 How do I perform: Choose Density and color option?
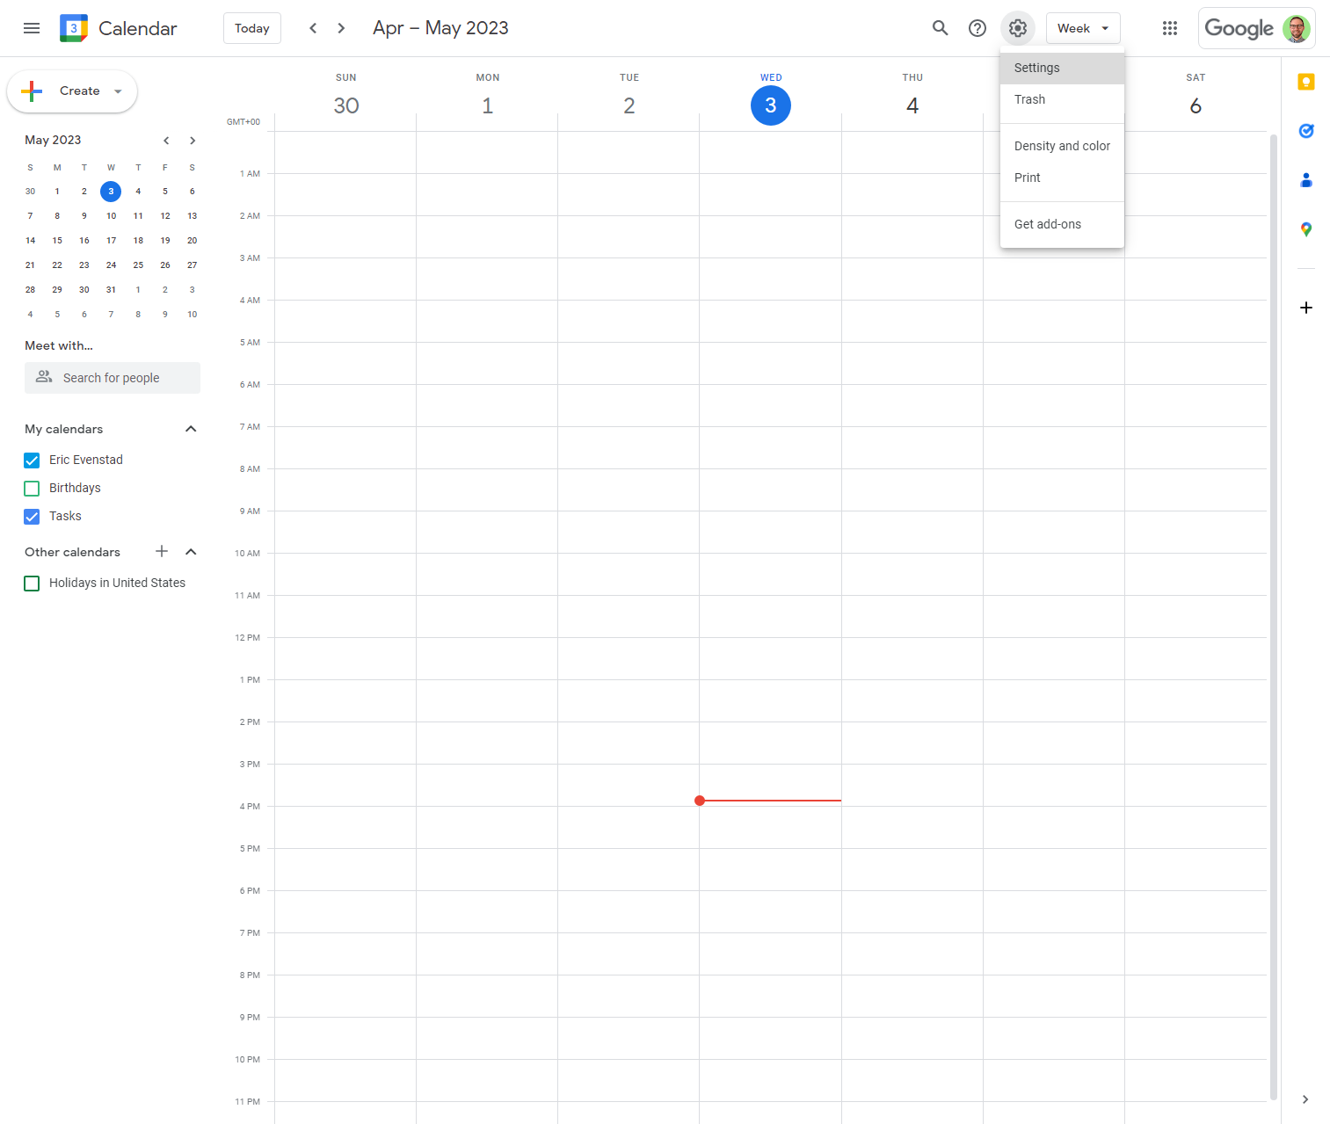1062,146
